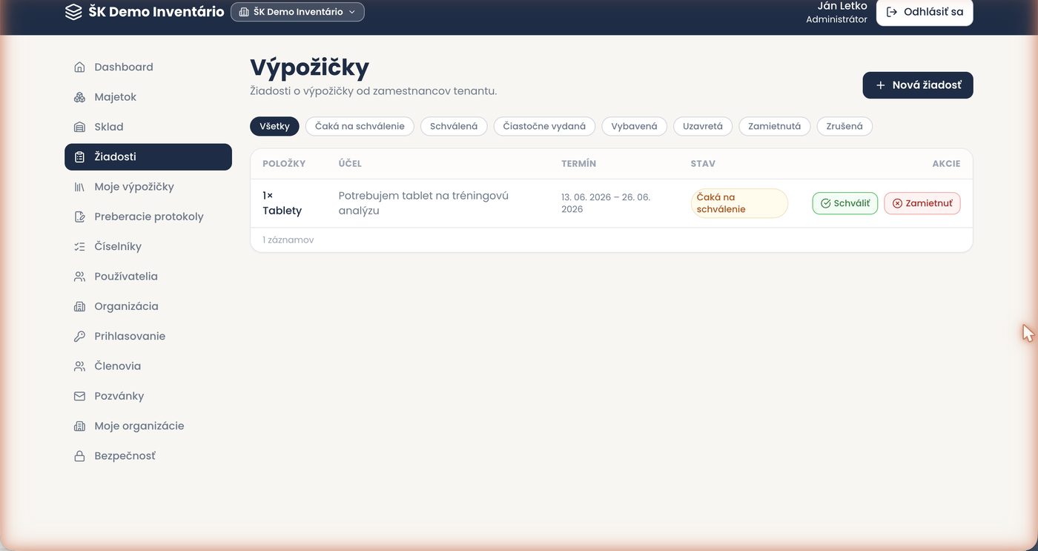The height and width of the screenshot is (551, 1038).
Task: Click the Bezpečnosť lock icon
Action: tap(79, 456)
